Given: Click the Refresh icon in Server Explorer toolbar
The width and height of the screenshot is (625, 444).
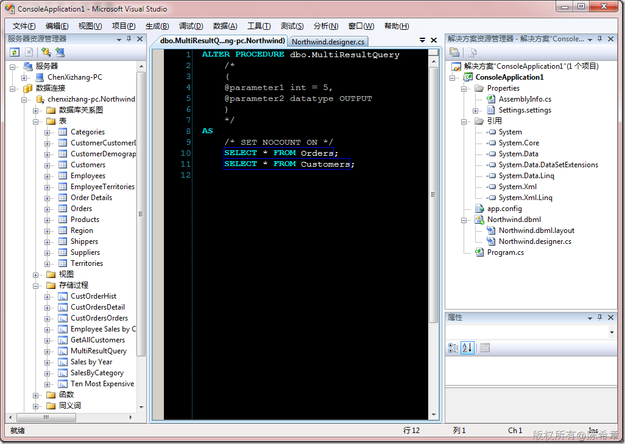Looking at the screenshot, I should pos(15,52).
